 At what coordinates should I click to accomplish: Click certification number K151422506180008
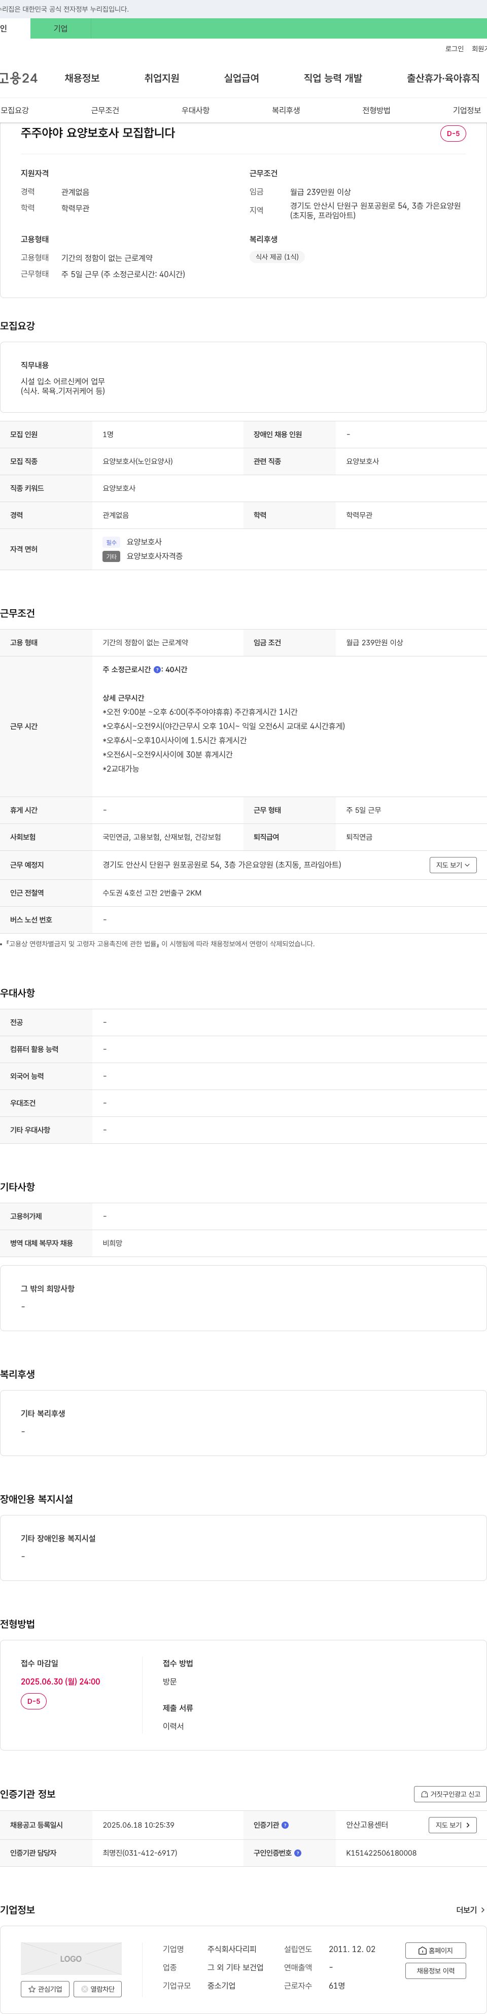coord(381,1853)
